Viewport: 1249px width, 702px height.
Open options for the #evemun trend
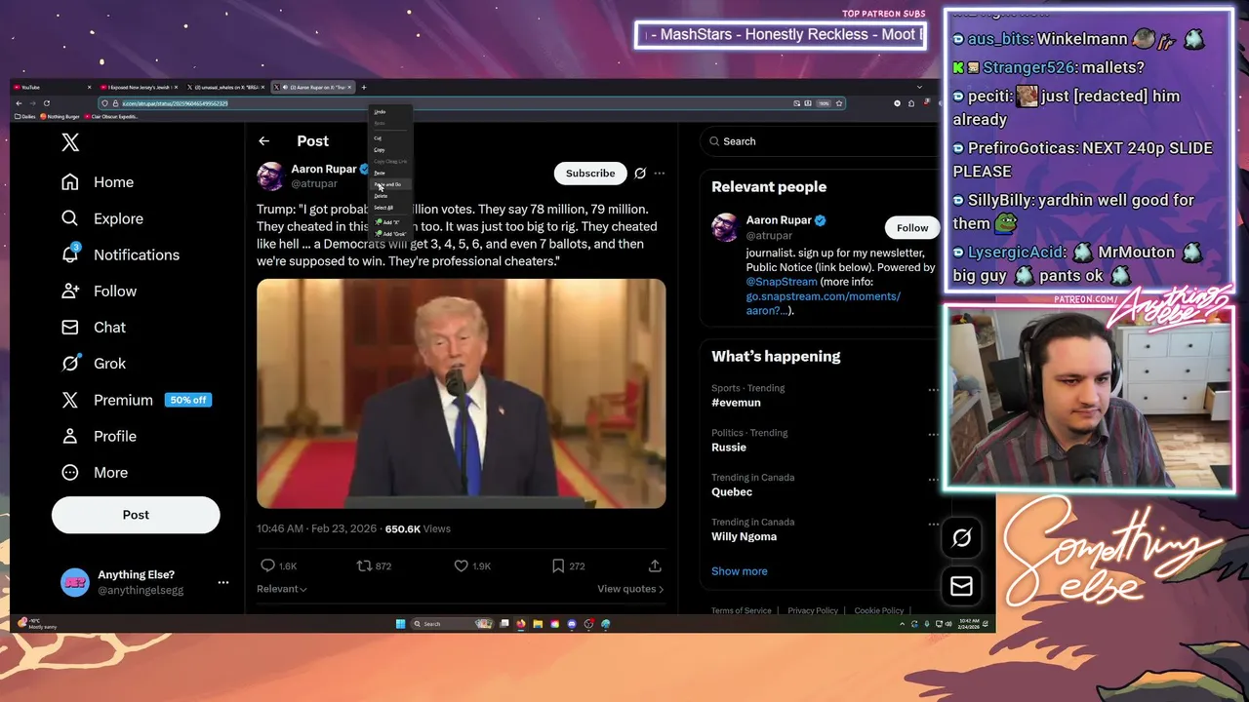coord(934,390)
